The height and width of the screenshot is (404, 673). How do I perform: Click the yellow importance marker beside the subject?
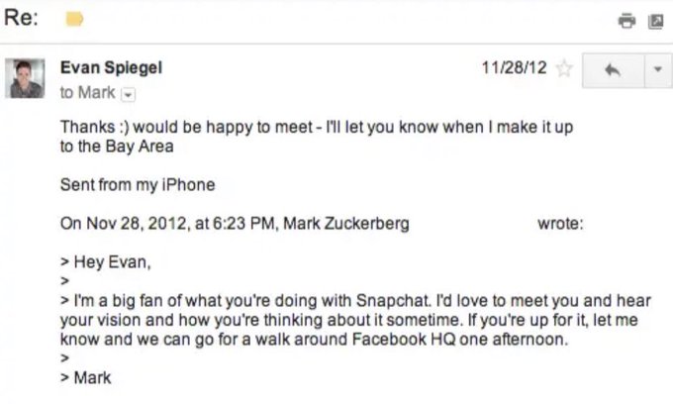(x=74, y=19)
